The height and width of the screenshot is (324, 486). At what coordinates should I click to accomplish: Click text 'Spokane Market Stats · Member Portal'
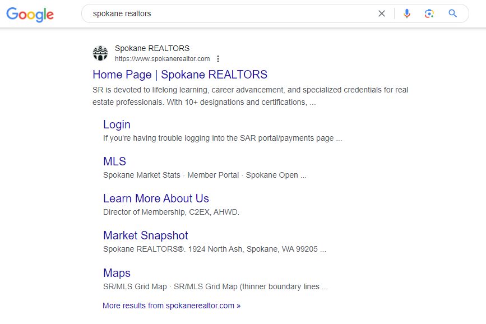(x=171, y=175)
